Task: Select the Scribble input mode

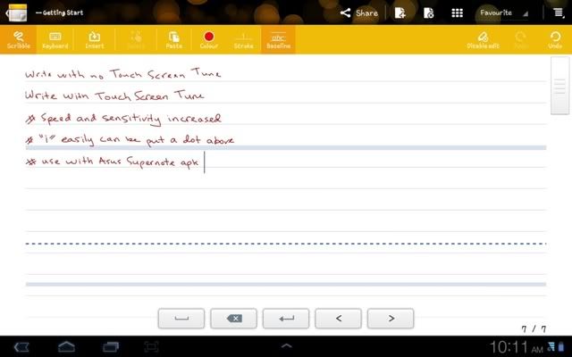Action: click(x=18, y=39)
